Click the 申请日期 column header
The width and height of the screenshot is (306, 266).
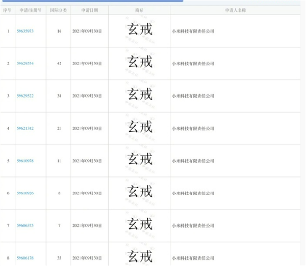[90, 10]
